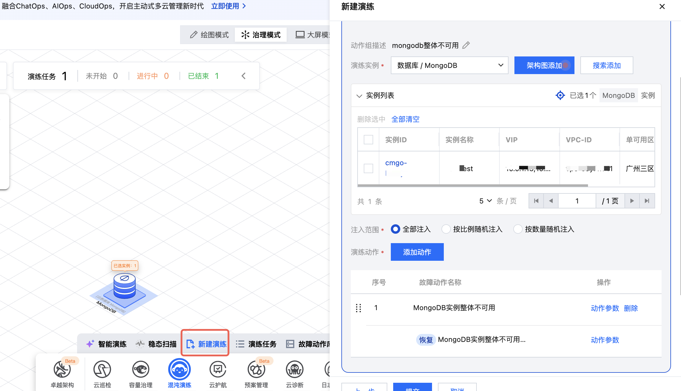
Task: Open 演练任务 from the chaos toolbar
Action: 256,344
